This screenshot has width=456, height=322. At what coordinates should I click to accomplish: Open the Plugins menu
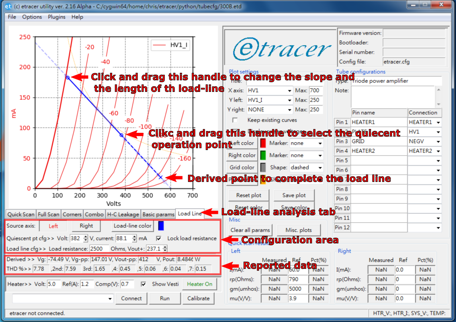click(56, 17)
